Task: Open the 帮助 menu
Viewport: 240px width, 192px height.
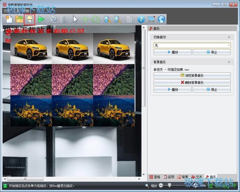Action: click(x=26, y=11)
